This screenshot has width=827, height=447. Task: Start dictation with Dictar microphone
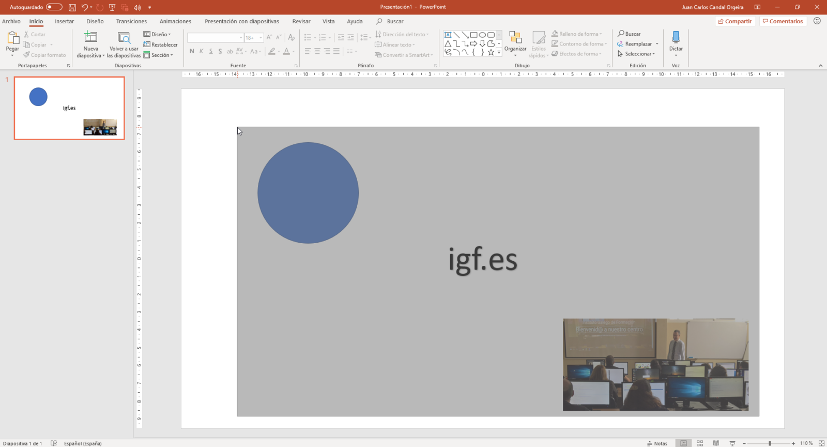pos(676,38)
